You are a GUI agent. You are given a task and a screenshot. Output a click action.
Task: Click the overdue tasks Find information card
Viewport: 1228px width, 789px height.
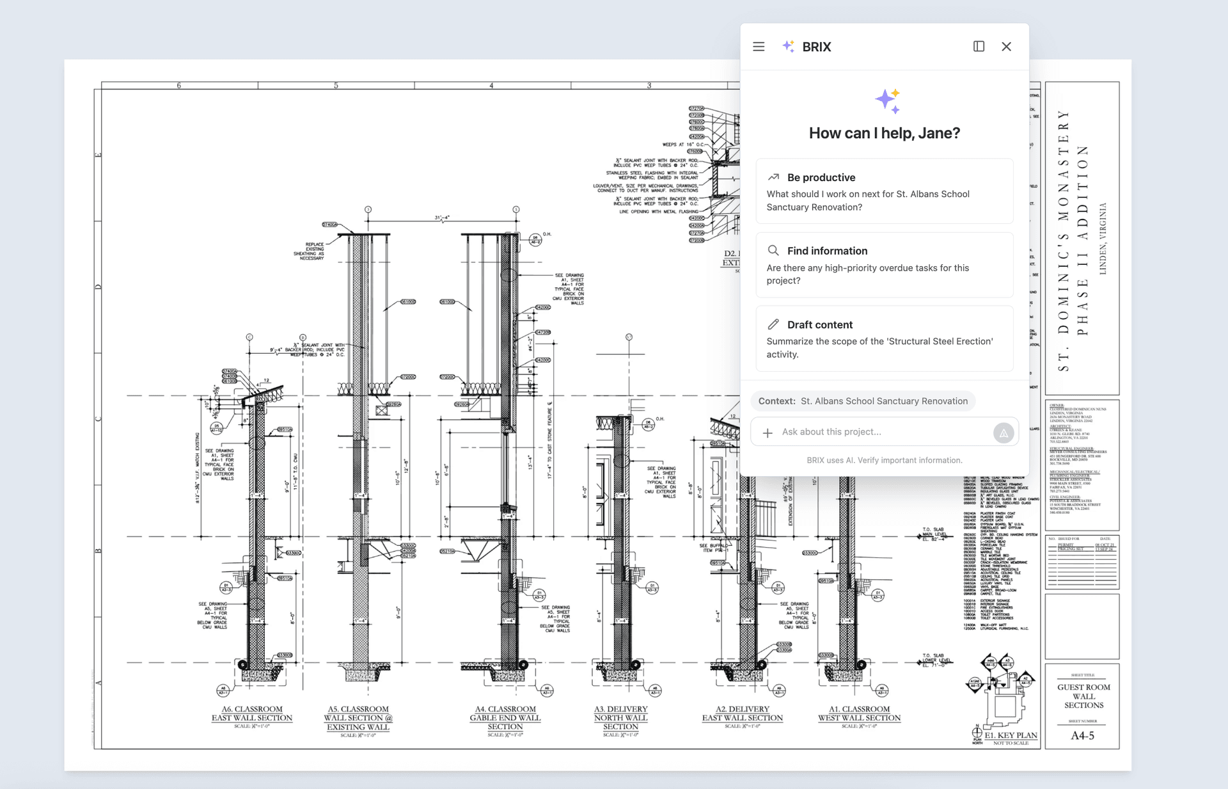click(x=885, y=265)
